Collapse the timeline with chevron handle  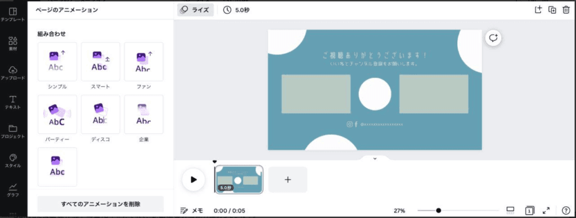pyautogui.click(x=375, y=158)
